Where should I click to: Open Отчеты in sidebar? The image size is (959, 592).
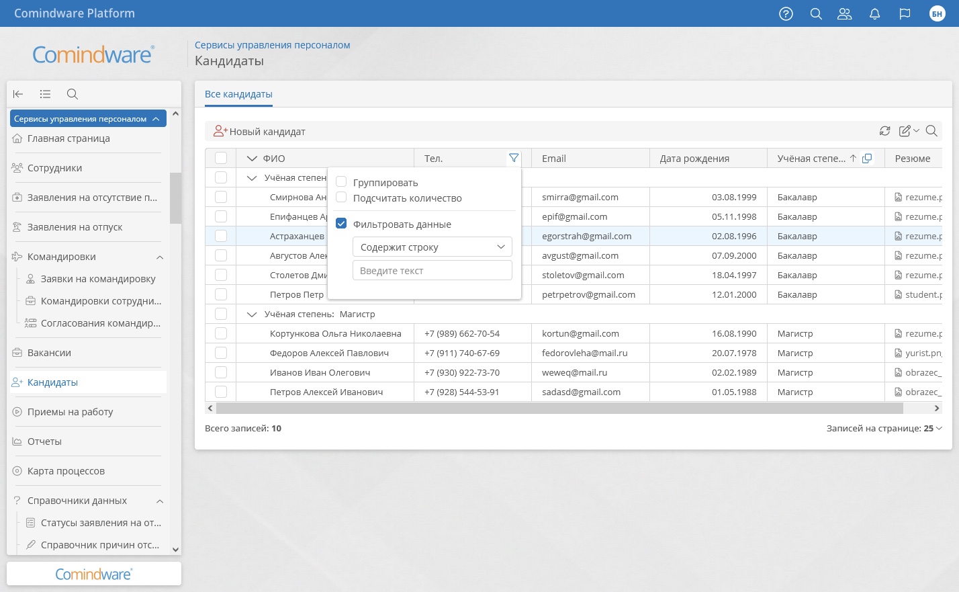[x=44, y=441]
